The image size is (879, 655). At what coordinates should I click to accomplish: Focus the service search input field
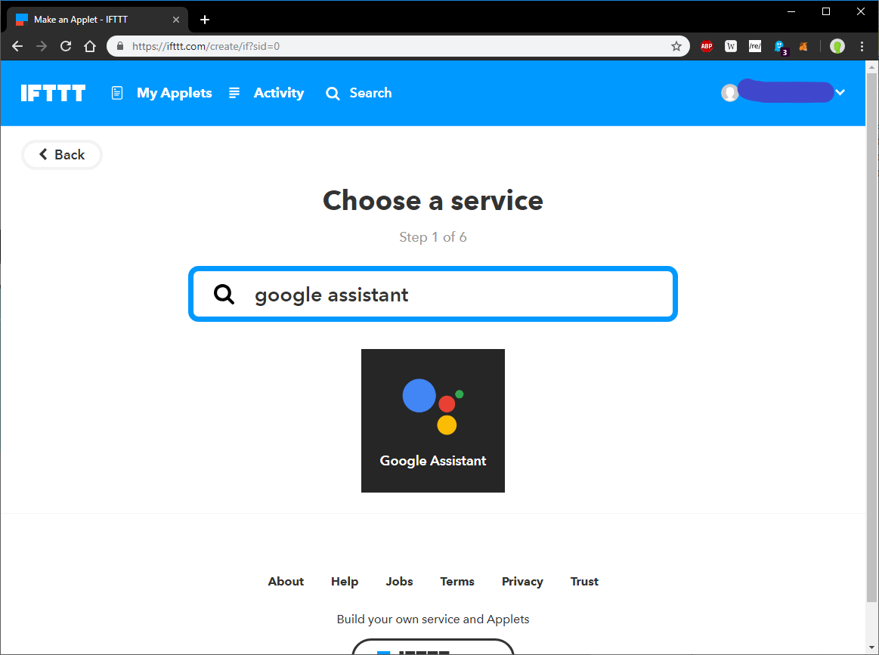433,294
